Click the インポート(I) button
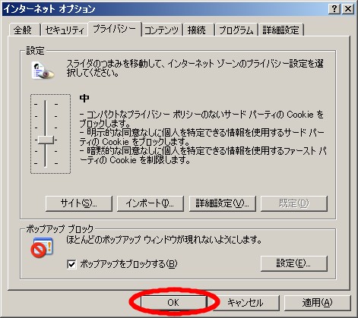358x318 pixels. click(150, 203)
